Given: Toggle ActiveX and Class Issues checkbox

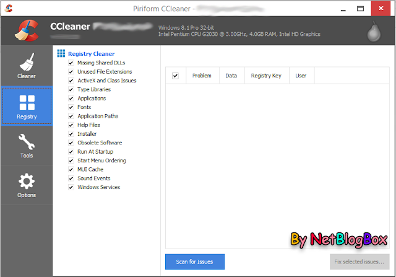Looking at the screenshot, I should click(x=71, y=81).
